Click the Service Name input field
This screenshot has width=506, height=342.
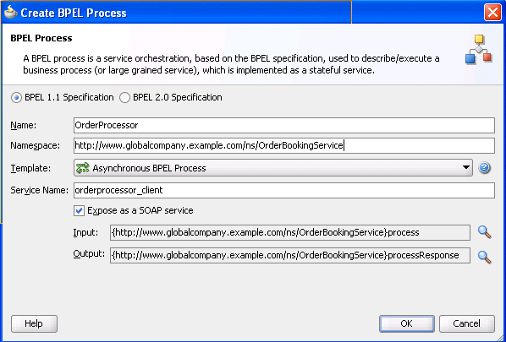[284, 190]
